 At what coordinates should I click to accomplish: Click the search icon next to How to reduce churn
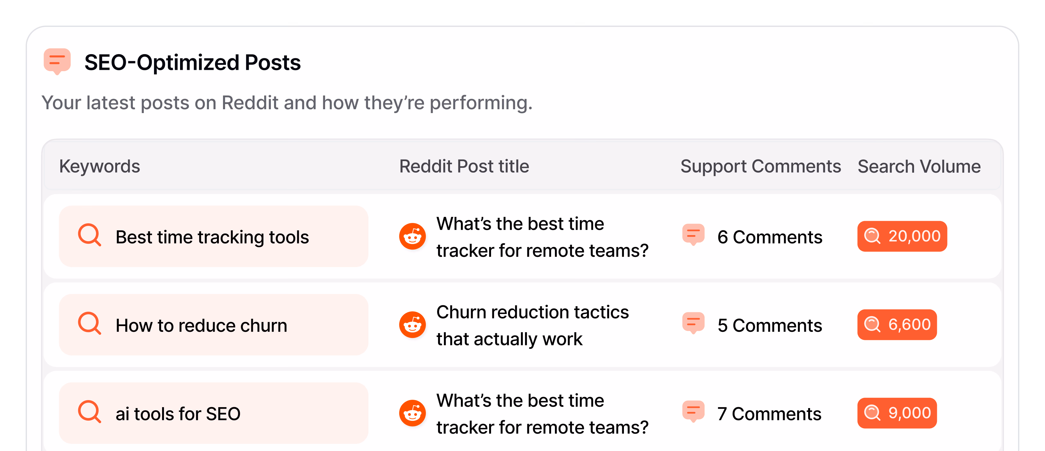(90, 324)
